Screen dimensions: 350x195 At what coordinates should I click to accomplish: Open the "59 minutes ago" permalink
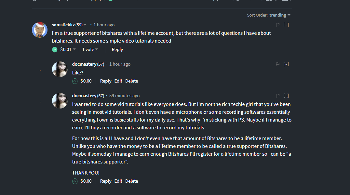(x=124, y=96)
